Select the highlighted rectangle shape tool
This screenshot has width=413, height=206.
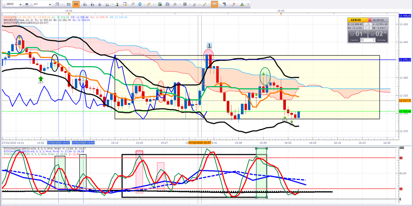(215, 4)
